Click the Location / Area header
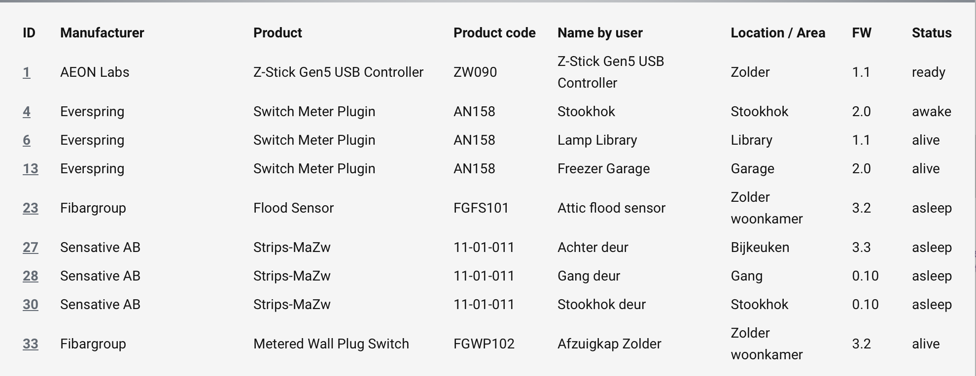The width and height of the screenshot is (976, 376). tap(778, 33)
